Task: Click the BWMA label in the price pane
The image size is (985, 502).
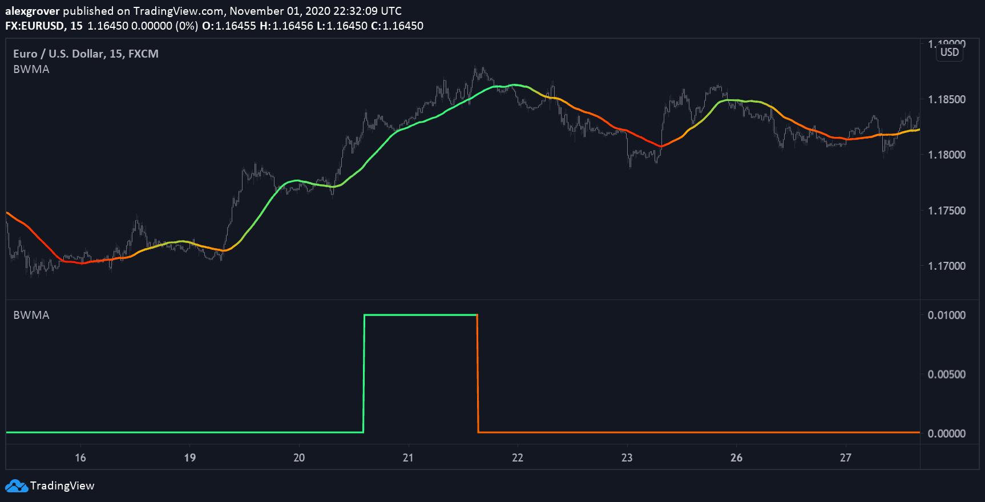Action: pyautogui.click(x=31, y=69)
